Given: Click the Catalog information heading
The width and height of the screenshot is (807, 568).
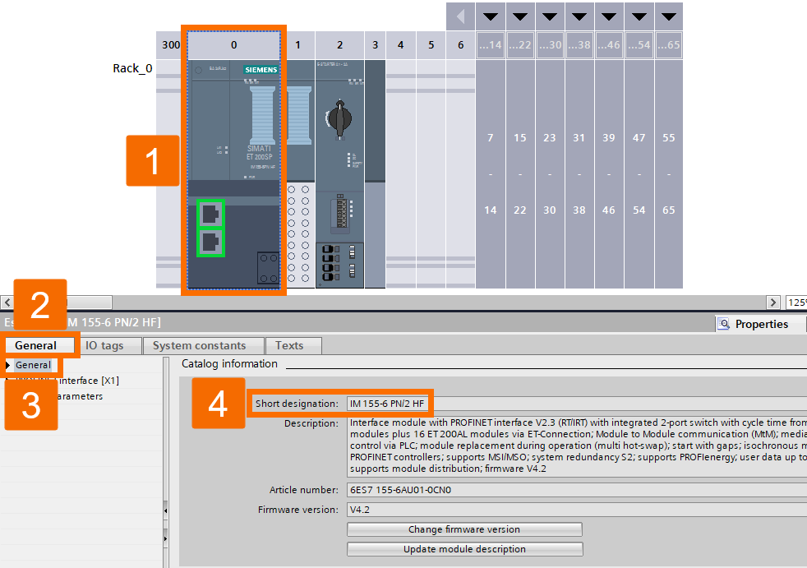Looking at the screenshot, I should click(x=229, y=363).
